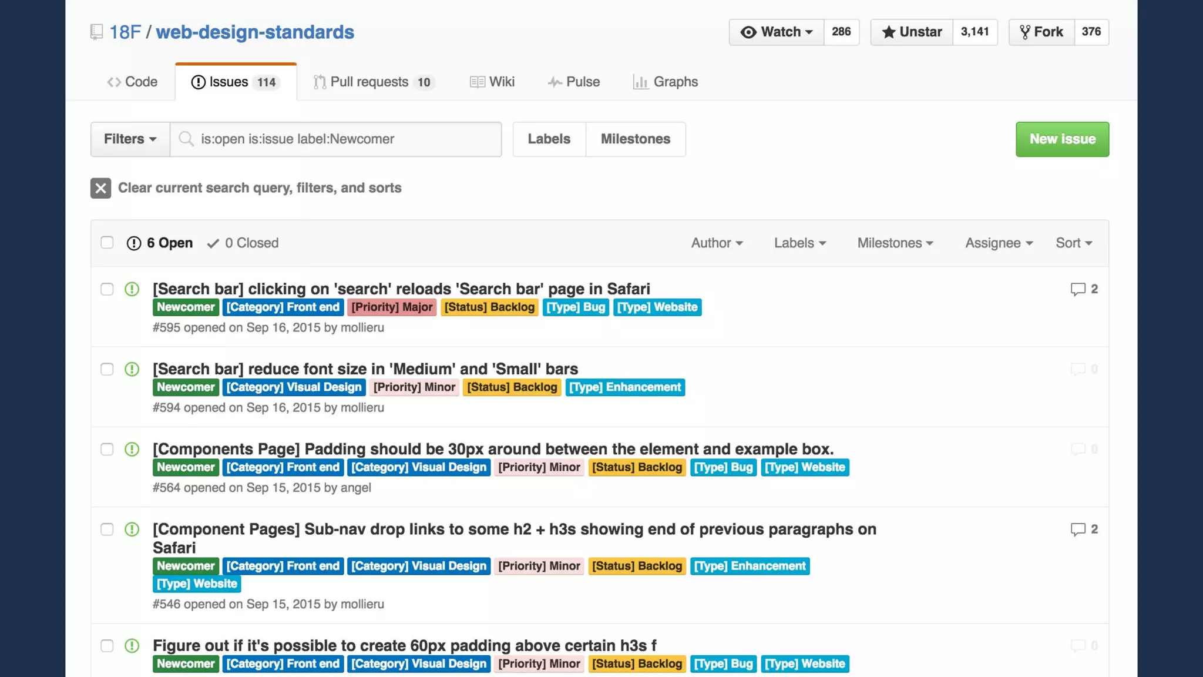1203x677 pixels.
Task: Check the box for the Safari search bar issue
Action: 107,289
